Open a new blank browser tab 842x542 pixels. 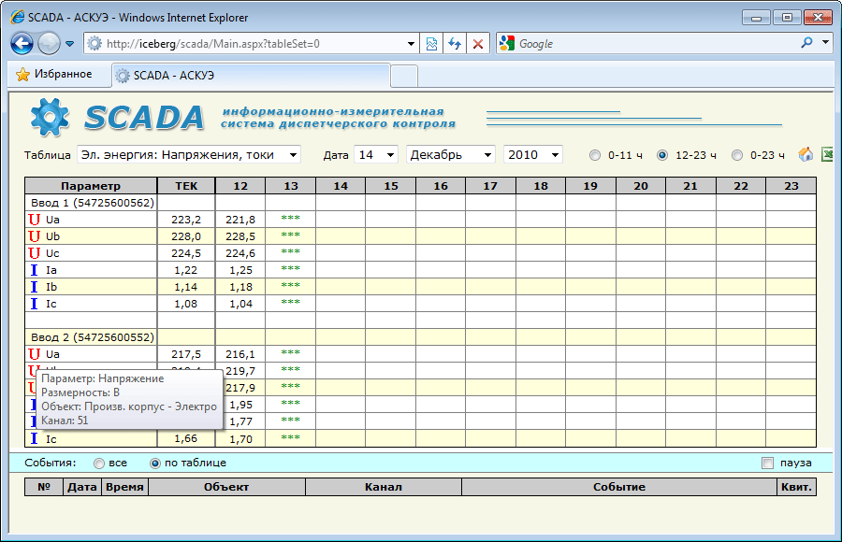(x=404, y=76)
